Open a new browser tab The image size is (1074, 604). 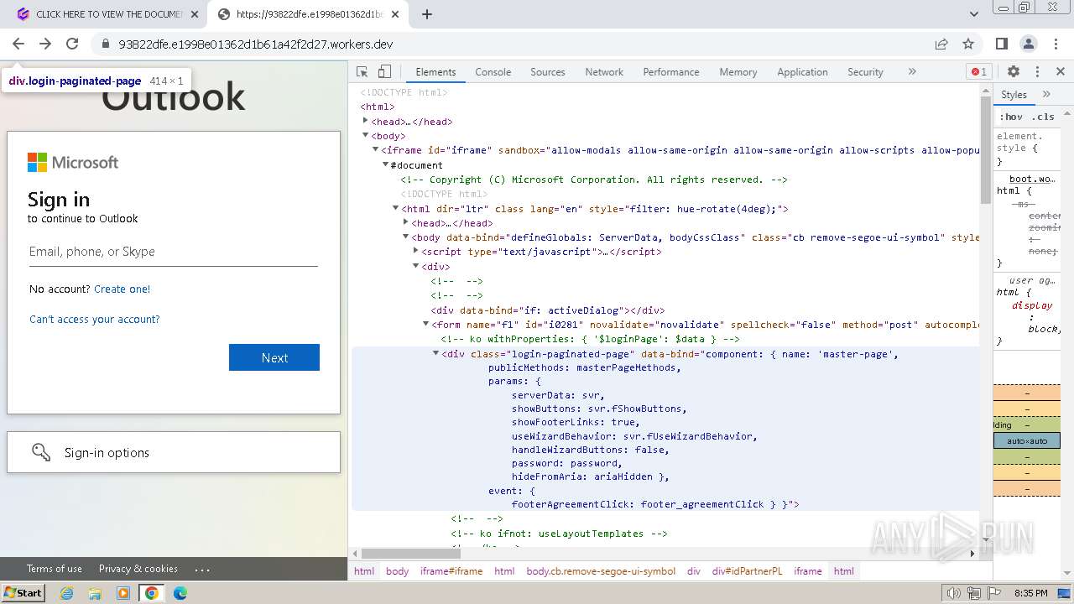pyautogui.click(x=426, y=14)
